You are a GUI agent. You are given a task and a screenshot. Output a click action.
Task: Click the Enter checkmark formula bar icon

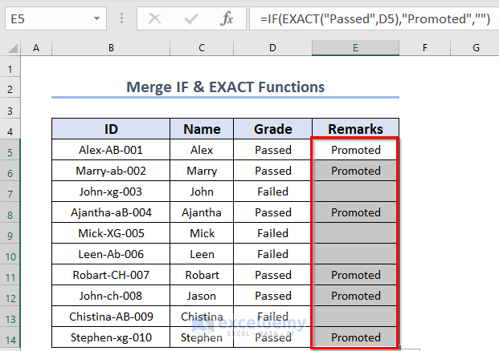pyautogui.click(x=191, y=18)
